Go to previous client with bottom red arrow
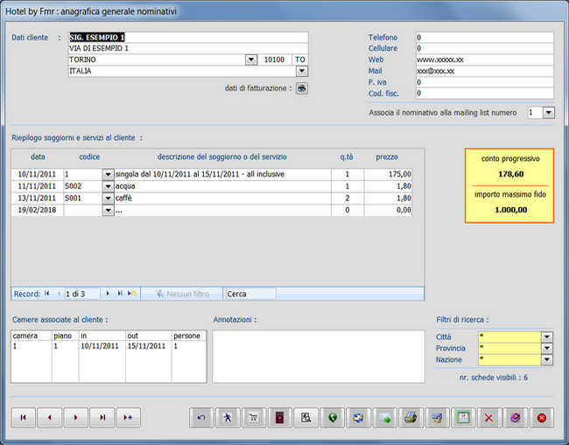The height and width of the screenshot is (445, 569). 49,417
